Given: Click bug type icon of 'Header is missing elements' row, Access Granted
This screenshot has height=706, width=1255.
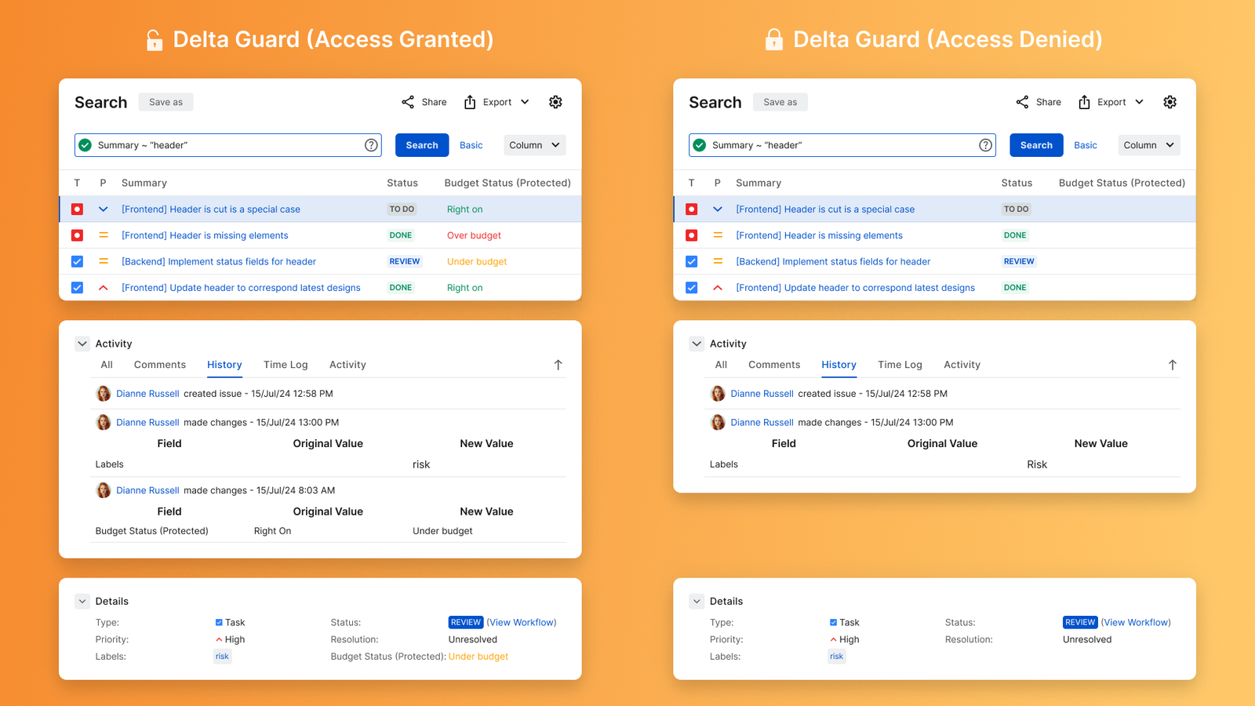Looking at the screenshot, I should 77,235.
